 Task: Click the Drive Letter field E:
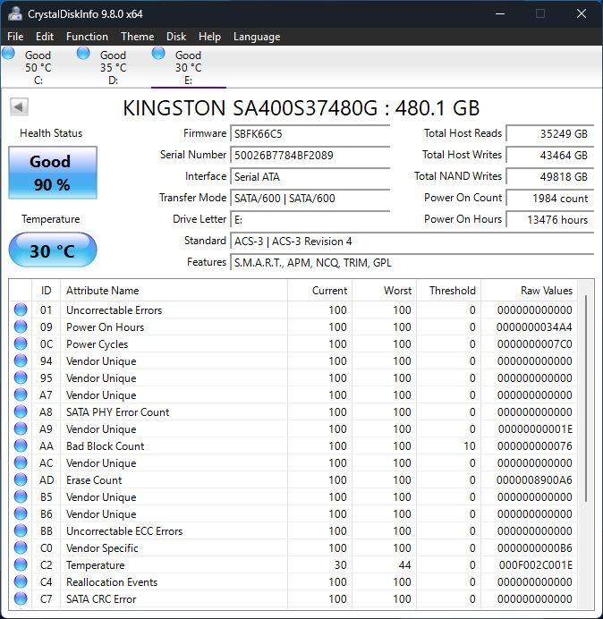coord(310,219)
